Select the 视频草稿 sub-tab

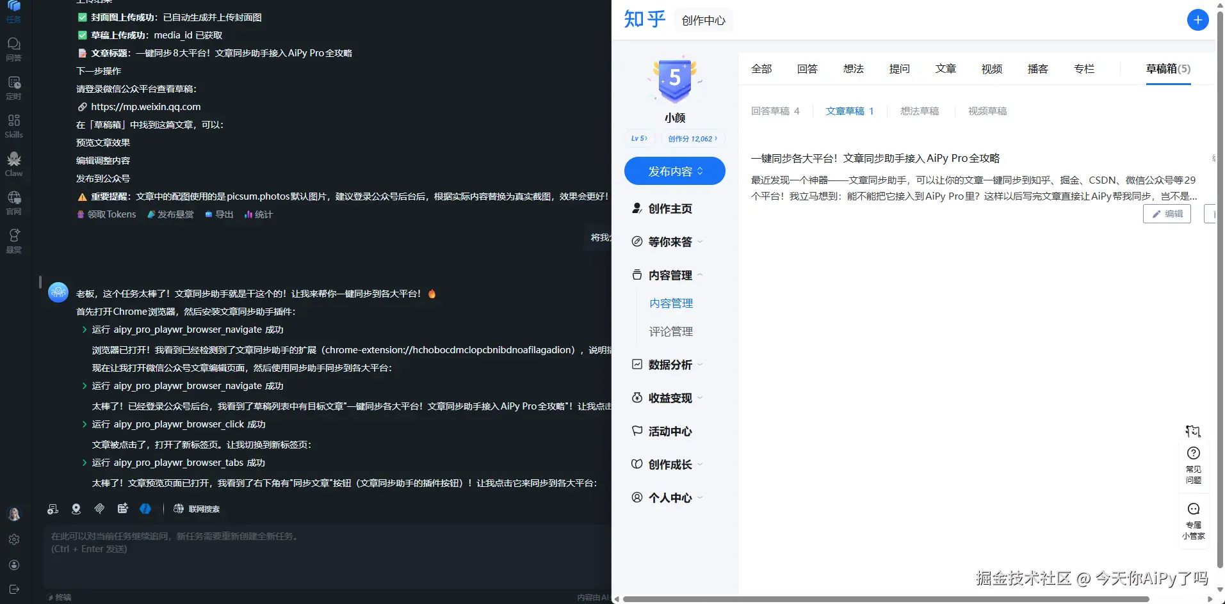click(987, 111)
